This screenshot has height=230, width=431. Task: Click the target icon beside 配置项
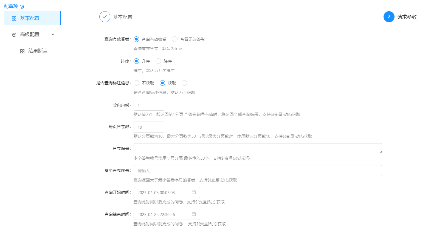pos(22,7)
